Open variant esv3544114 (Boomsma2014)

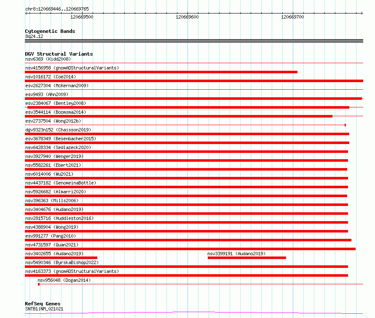tap(56, 112)
